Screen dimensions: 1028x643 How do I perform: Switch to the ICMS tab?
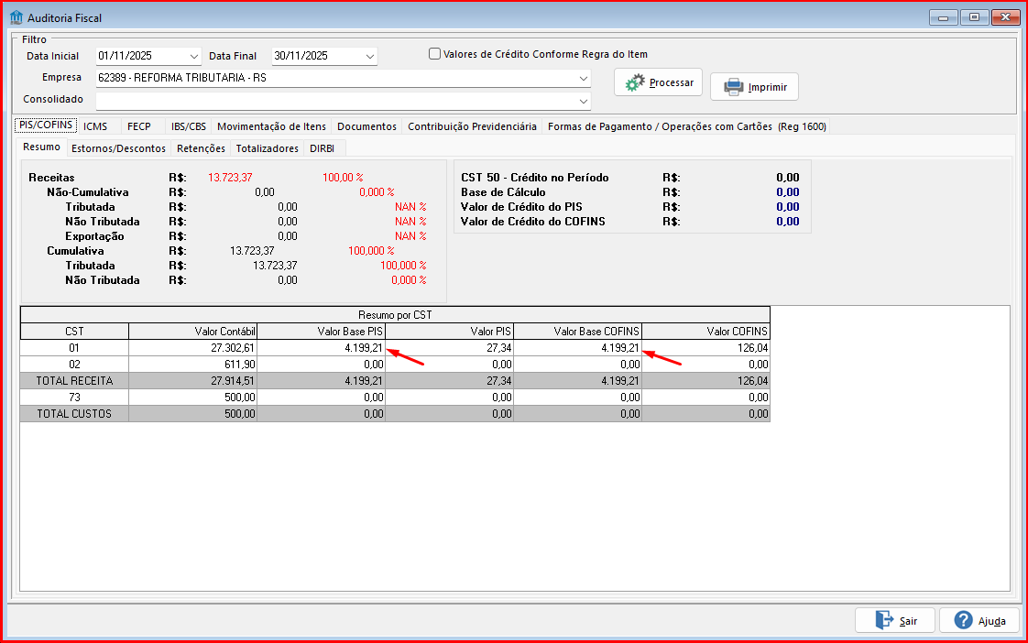pyautogui.click(x=95, y=126)
